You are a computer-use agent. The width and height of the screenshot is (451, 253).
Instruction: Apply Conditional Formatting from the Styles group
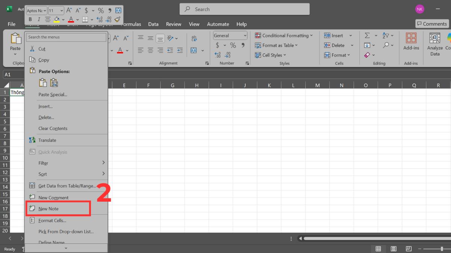pyautogui.click(x=285, y=35)
